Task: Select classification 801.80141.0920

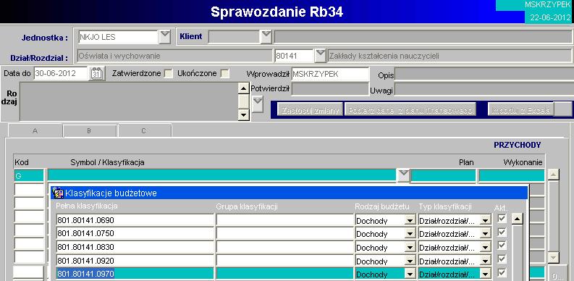Action: coord(135,261)
